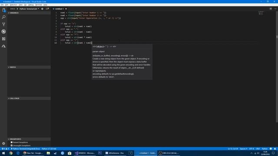Open the File menu
Image resolution: width=278 pixels, height=156 pixels.
tap(2, 5)
